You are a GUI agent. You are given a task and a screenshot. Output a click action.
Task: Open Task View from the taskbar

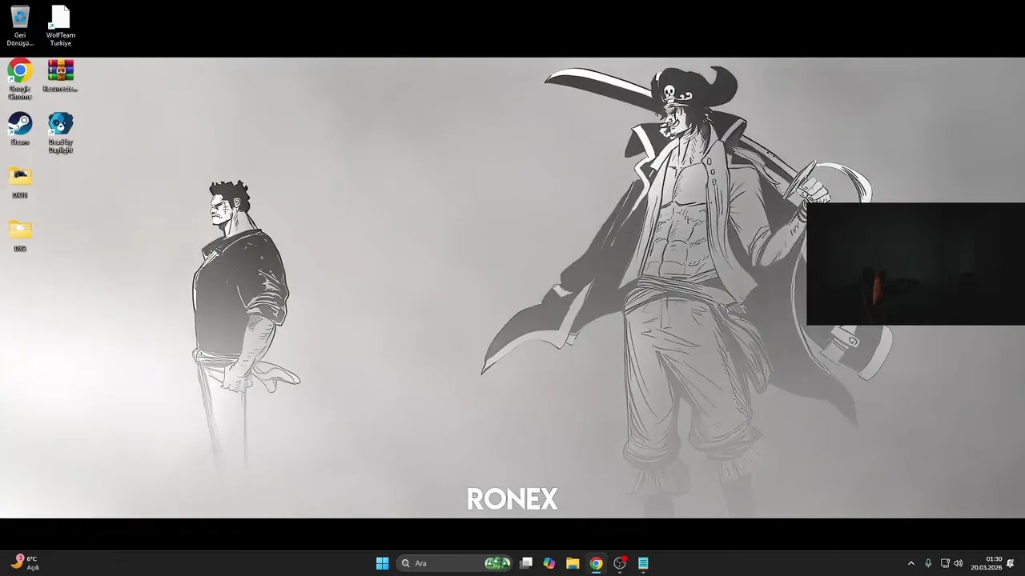[526, 563]
